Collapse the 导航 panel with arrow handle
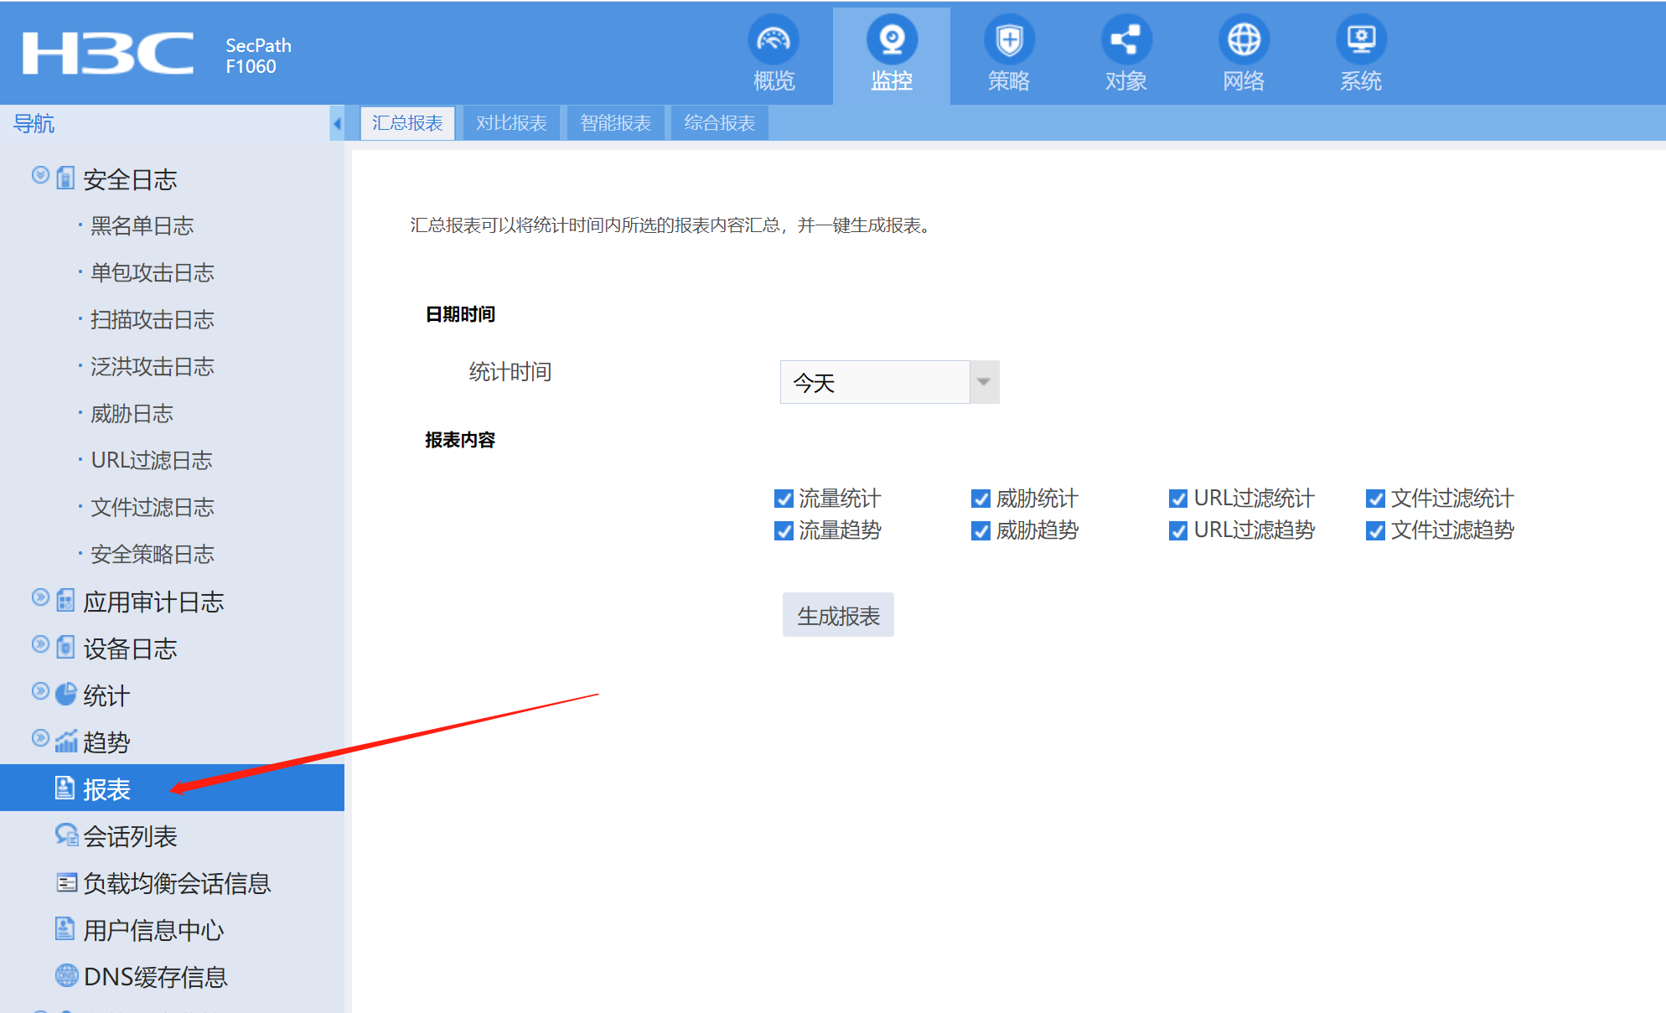 [337, 124]
